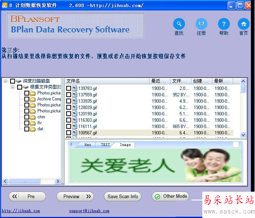The image size is (255, 218).
Task: Click the small white box in the preview panel
Action: (236, 144)
